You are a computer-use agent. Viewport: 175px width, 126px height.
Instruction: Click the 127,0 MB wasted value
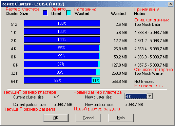(x=119, y=65)
